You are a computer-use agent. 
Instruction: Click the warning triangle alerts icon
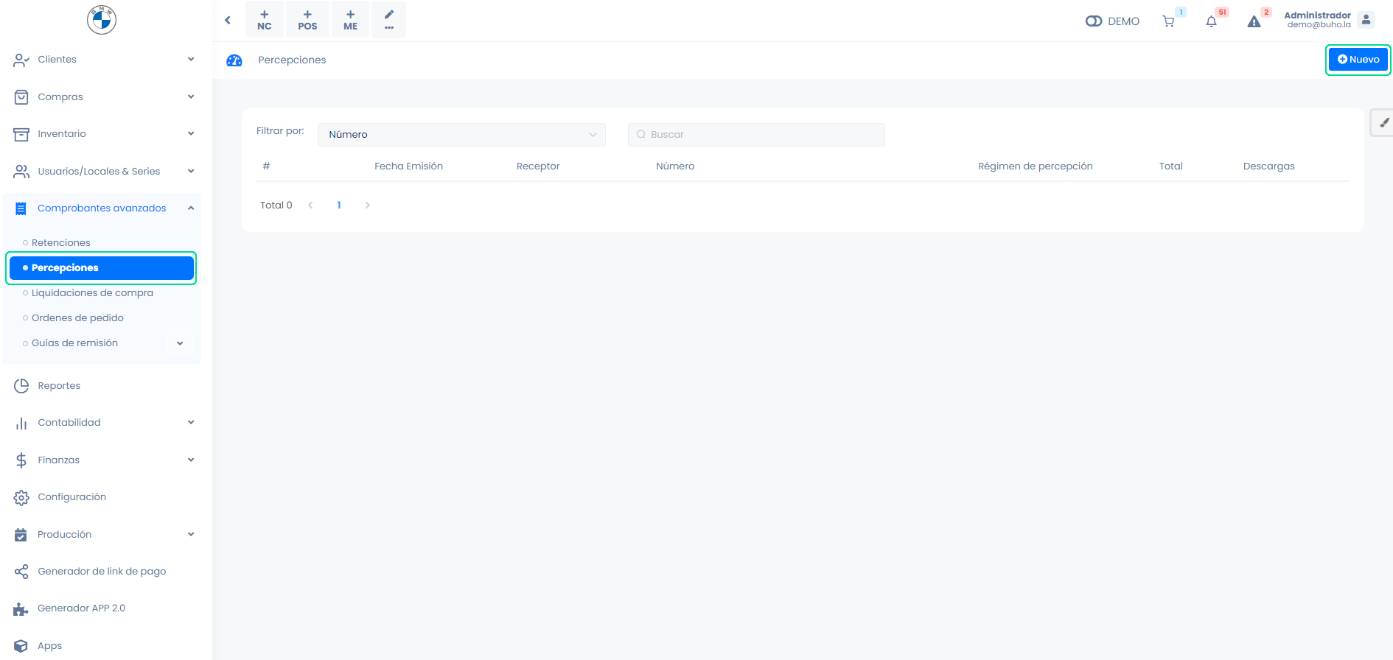pos(1254,21)
